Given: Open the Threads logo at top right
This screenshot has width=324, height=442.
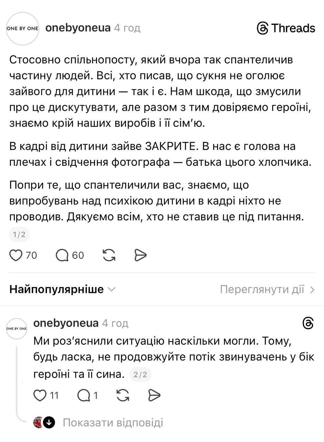Looking at the screenshot, I should tap(286, 28).
